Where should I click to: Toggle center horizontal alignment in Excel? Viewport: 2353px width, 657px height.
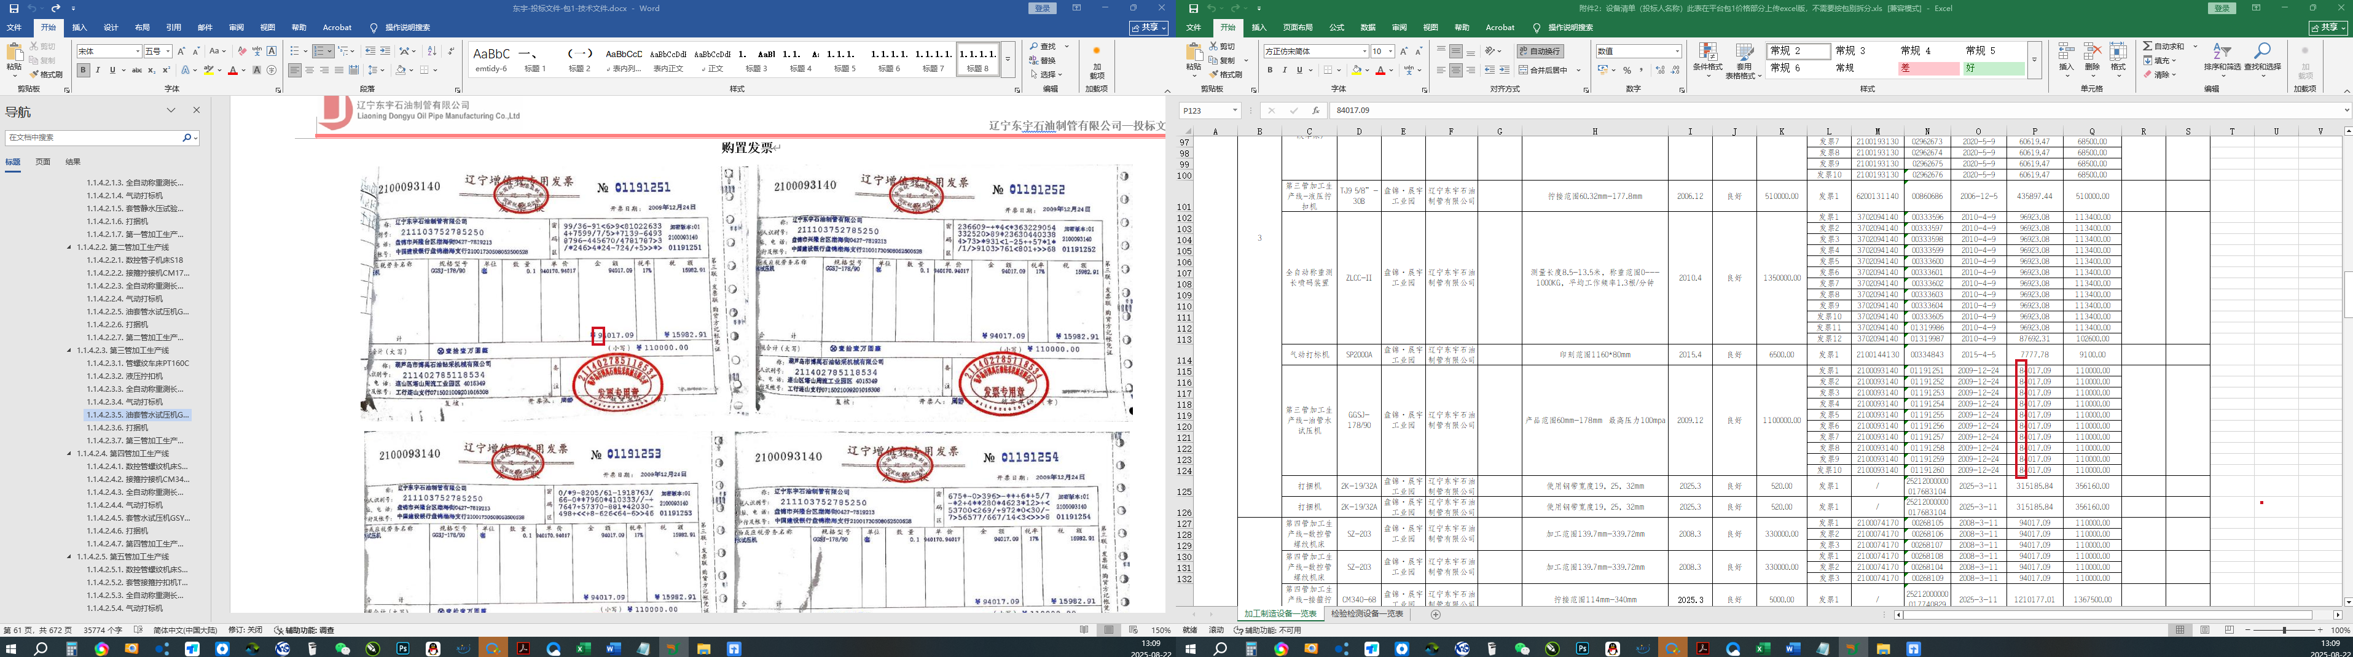click(x=1456, y=70)
